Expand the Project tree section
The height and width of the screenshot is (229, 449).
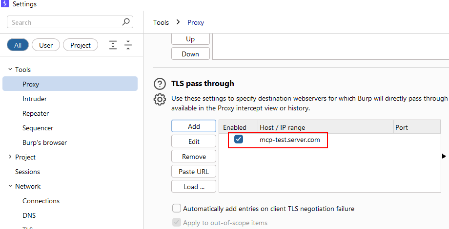point(10,157)
